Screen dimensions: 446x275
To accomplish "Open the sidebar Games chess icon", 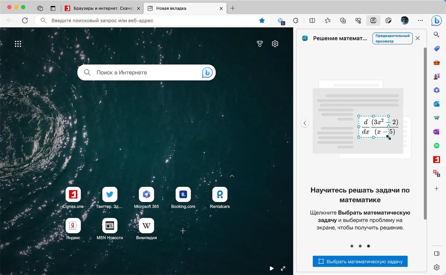I will [x=437, y=76].
